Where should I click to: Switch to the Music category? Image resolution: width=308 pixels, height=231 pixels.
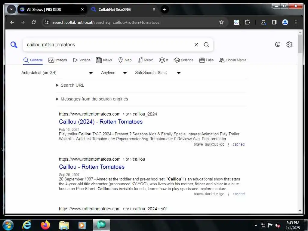[x=145, y=60]
